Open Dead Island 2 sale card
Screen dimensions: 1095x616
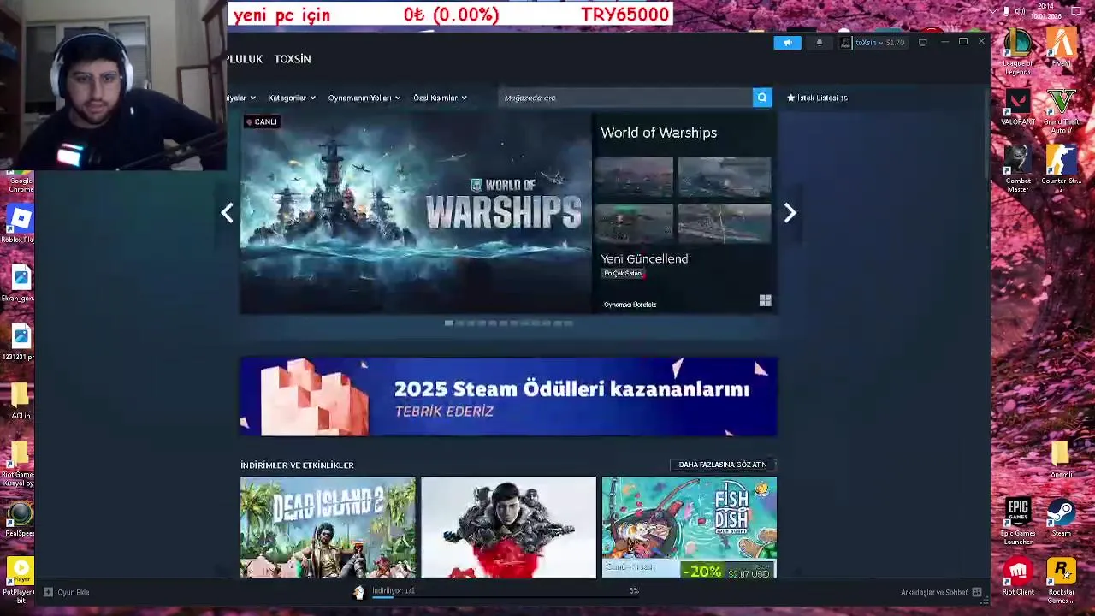tap(328, 528)
